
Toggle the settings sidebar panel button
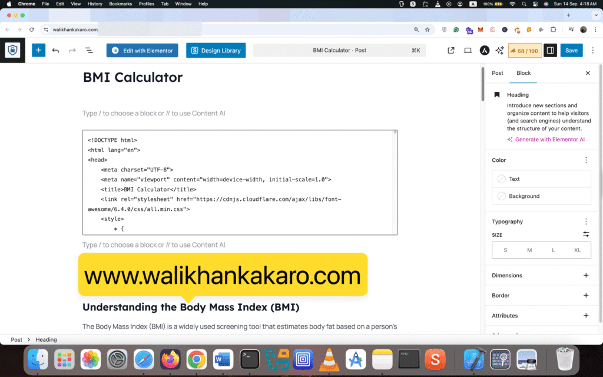tap(550, 51)
